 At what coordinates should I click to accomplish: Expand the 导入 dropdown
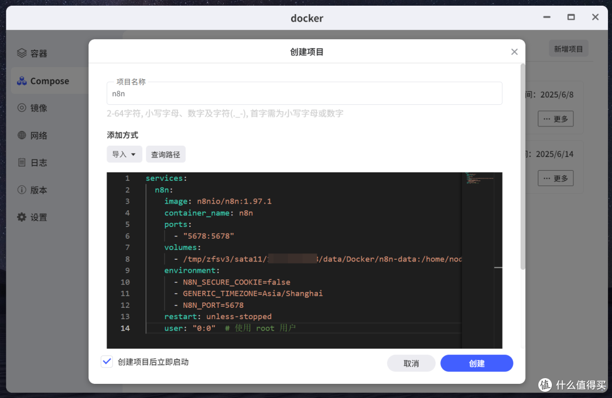point(124,154)
